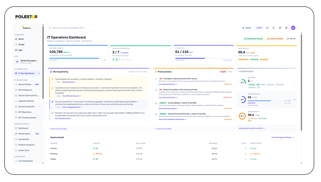Expand the Canonical Data Model chevron

(40, 107)
